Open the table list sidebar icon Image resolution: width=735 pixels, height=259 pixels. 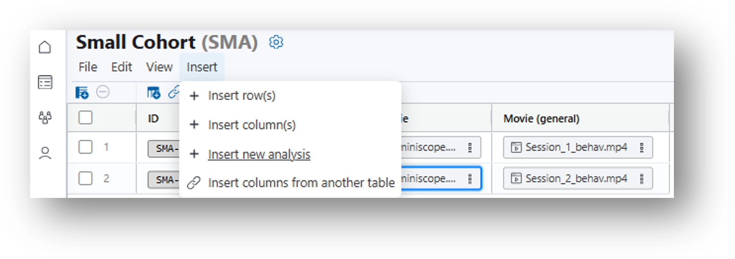tap(45, 82)
